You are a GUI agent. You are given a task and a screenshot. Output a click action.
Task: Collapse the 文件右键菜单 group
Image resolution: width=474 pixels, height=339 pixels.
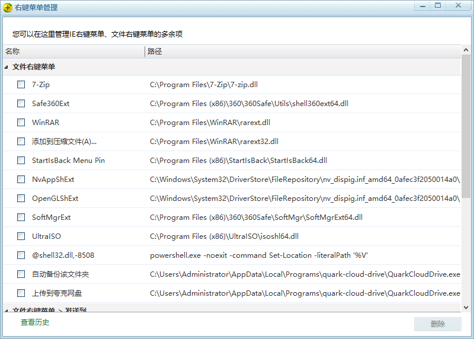click(6, 67)
